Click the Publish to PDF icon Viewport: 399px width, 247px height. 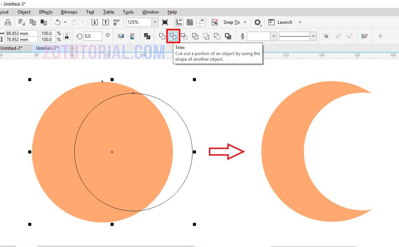pos(116,22)
